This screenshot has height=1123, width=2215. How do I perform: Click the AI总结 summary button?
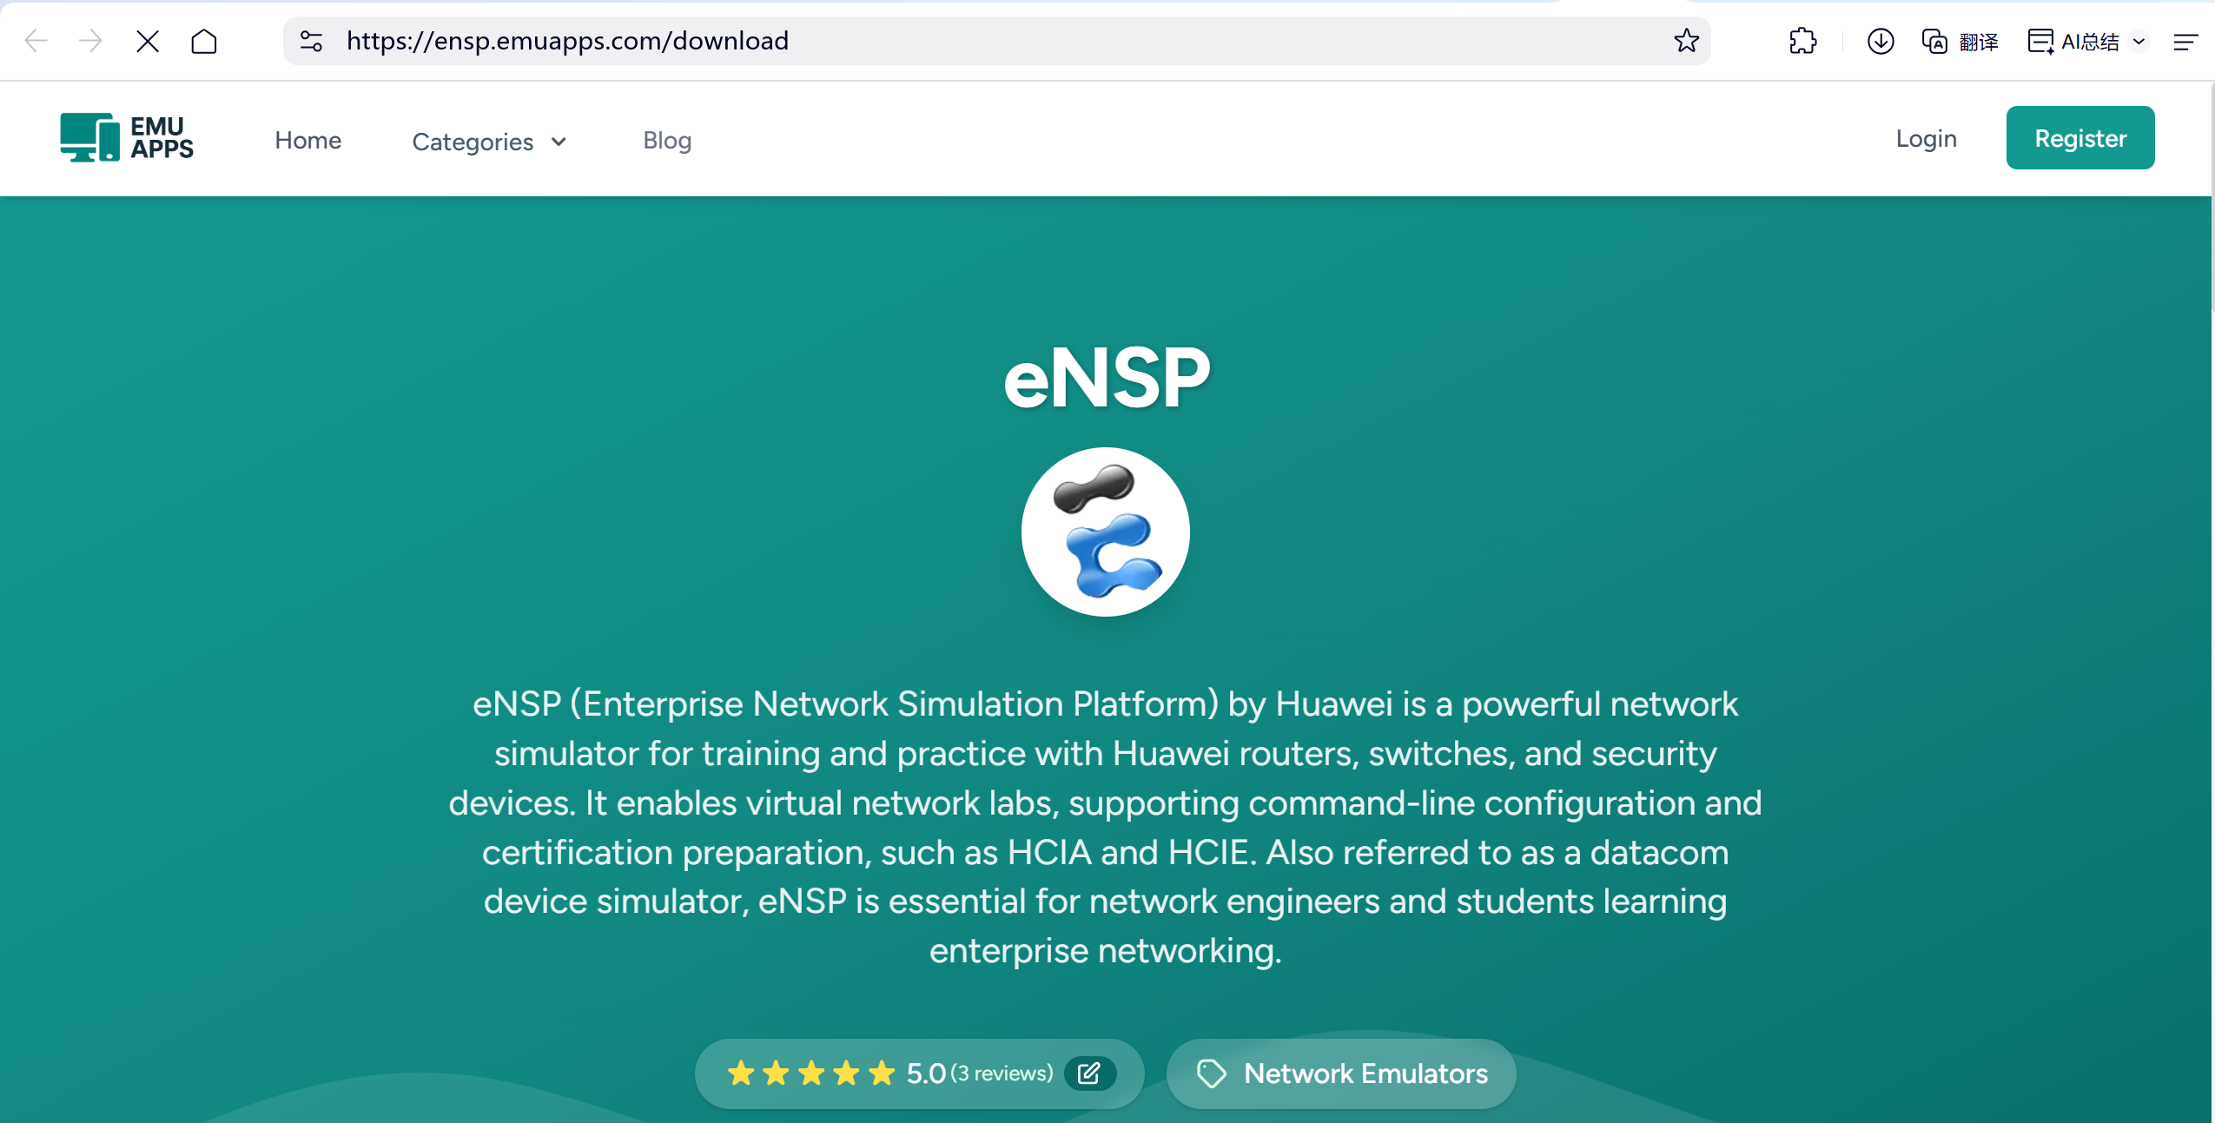coord(2073,41)
